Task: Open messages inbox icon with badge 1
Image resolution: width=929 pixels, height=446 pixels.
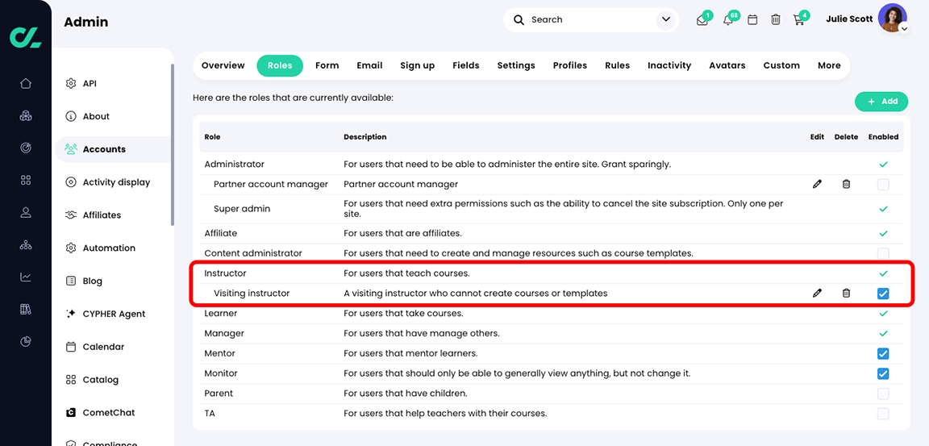Action: 702,20
